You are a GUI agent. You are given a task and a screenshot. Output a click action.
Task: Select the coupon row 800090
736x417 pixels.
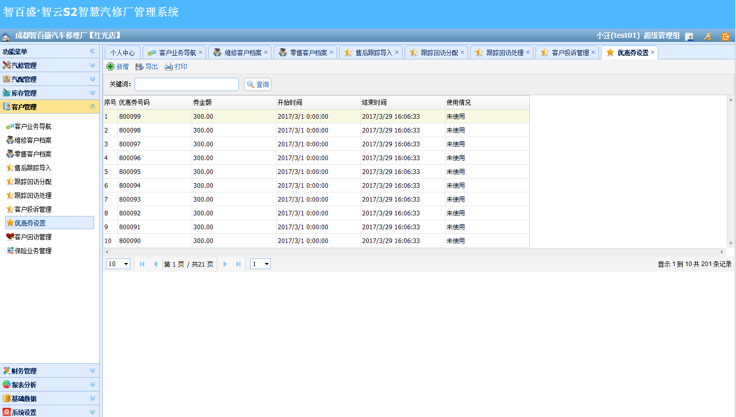coord(316,240)
